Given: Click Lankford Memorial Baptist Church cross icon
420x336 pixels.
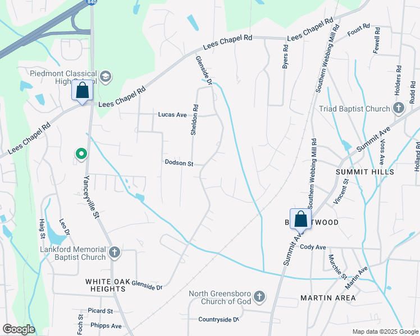Looking at the screenshot, I should pos(115,253).
